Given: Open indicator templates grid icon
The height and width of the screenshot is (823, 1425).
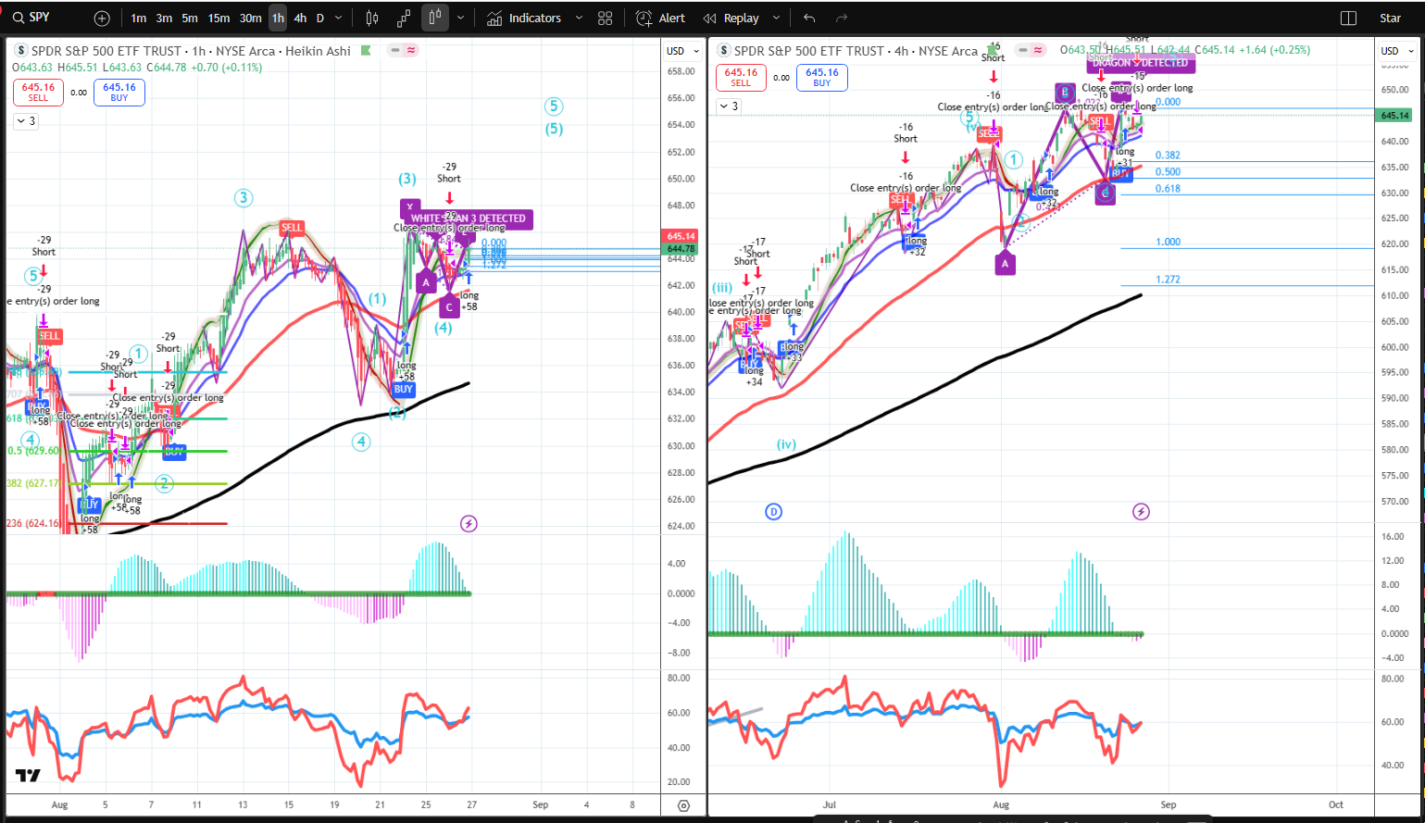Looking at the screenshot, I should tap(606, 19).
